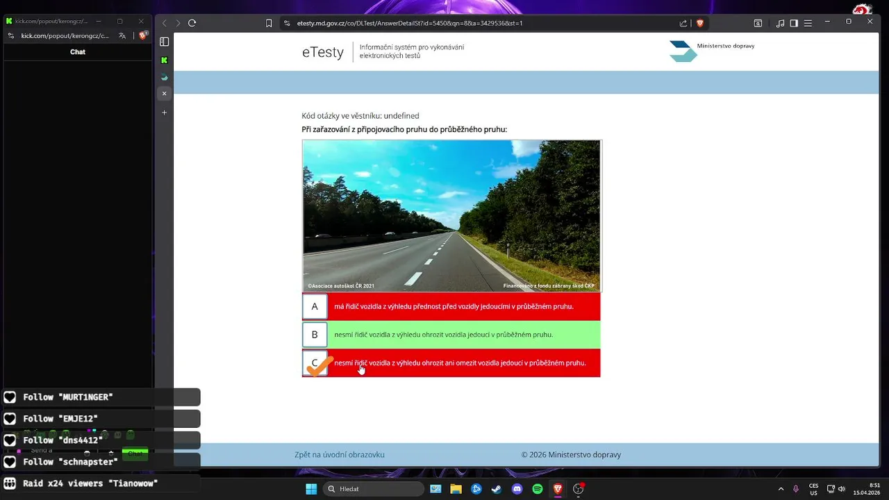Click 'Kód otázky ve věstníku: undefined' text
The image size is (889, 500).
point(360,116)
